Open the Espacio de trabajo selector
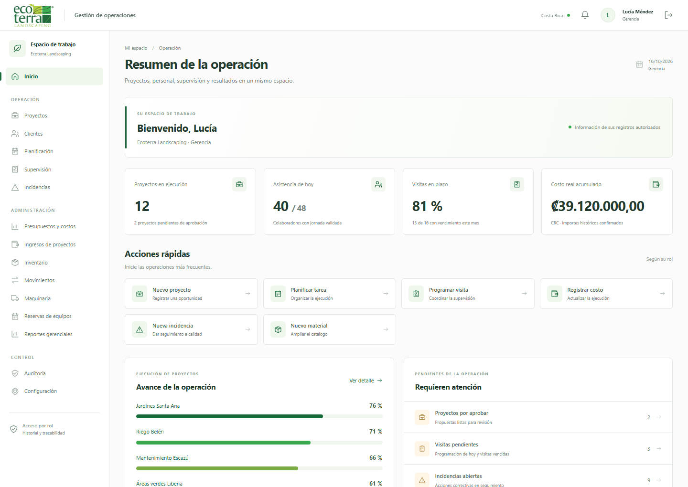This screenshot has height=487, width=688. tap(54, 48)
